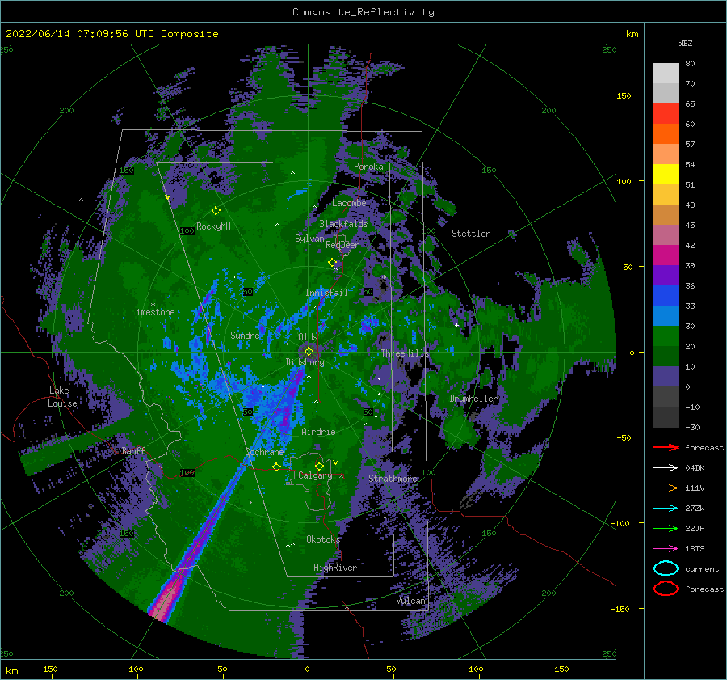Click the -150 tick on bottom axis
727x680 pixels.
48,669
